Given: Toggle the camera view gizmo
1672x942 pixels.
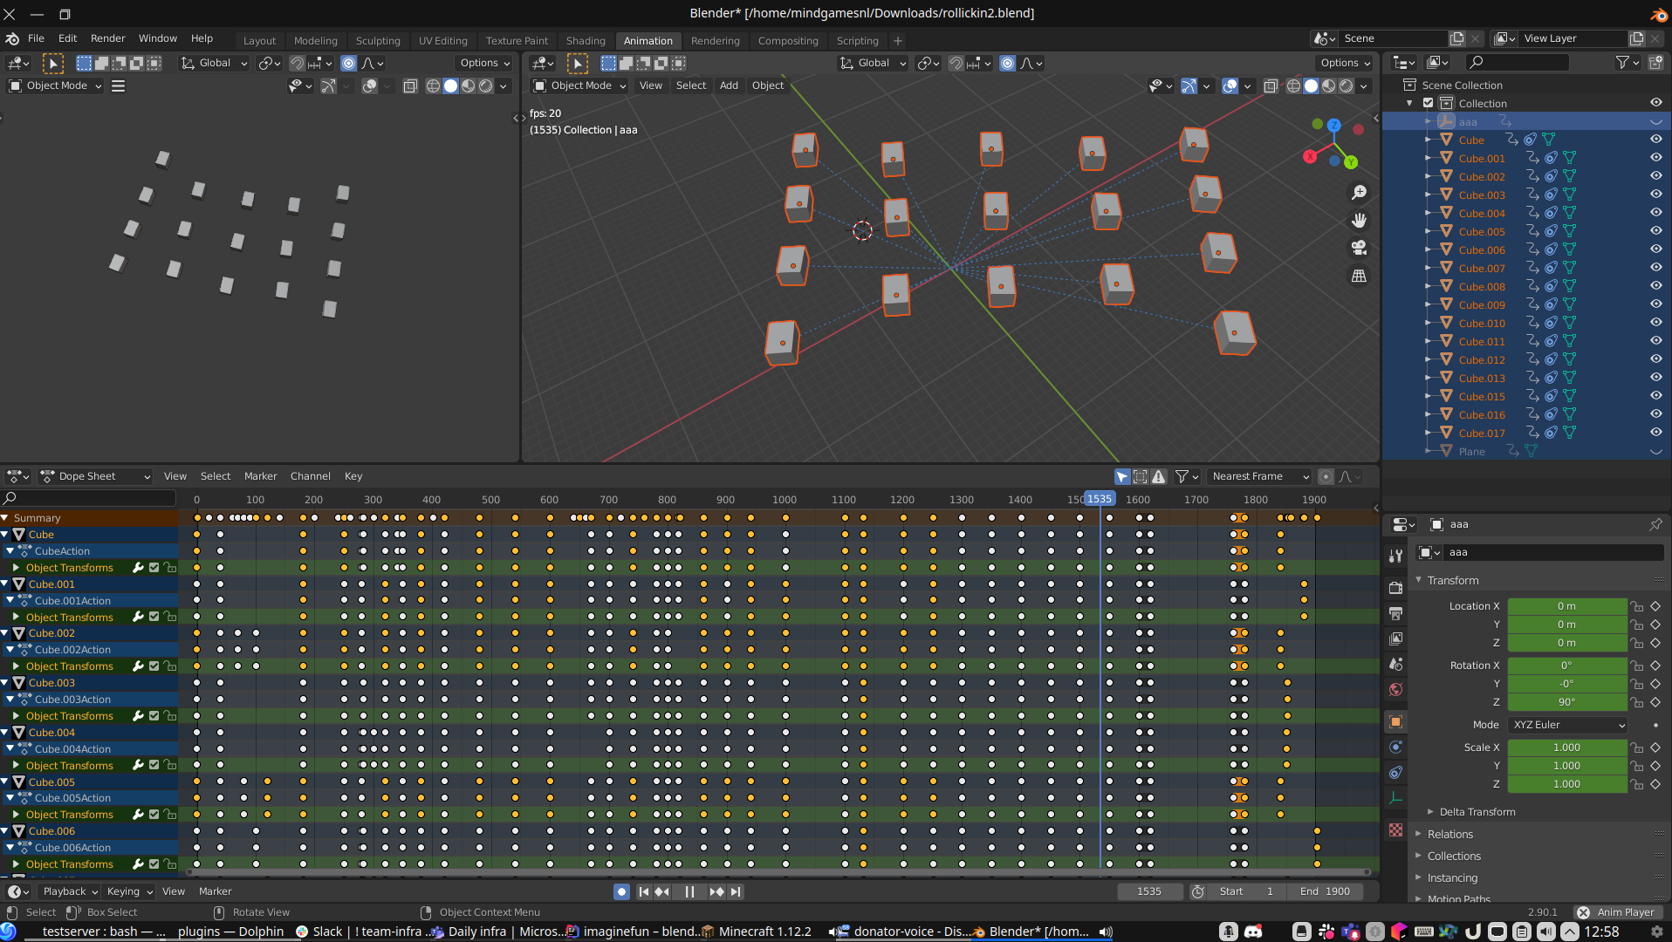Looking at the screenshot, I should (x=1359, y=249).
